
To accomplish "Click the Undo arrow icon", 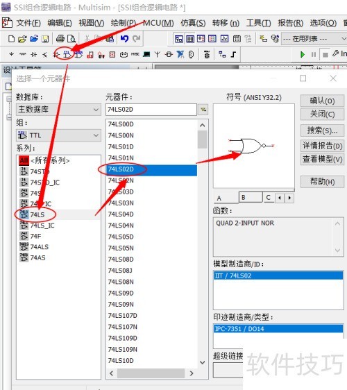I will 124,39.
